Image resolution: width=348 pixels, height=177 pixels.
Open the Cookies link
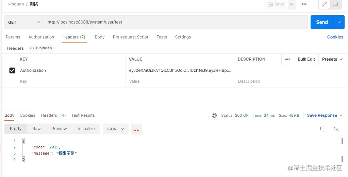335,37
